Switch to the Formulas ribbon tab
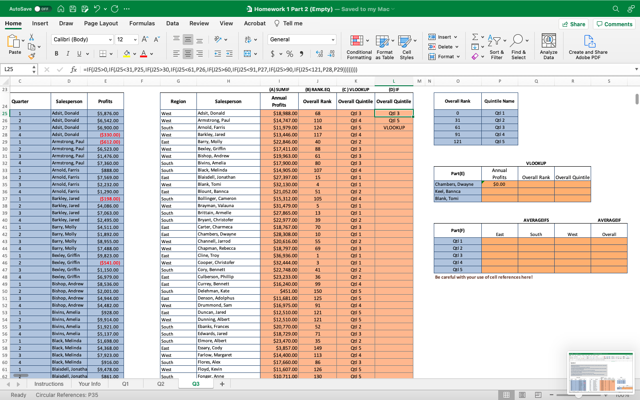Screen dimensions: 640x400 (142, 23)
